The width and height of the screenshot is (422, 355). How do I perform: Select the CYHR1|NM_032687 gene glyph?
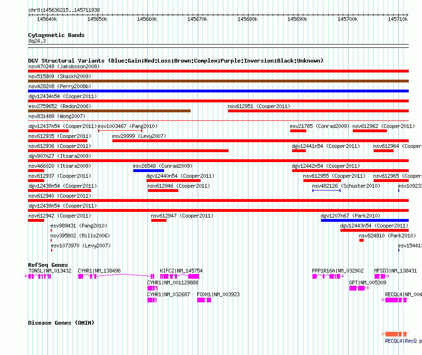coord(152,300)
